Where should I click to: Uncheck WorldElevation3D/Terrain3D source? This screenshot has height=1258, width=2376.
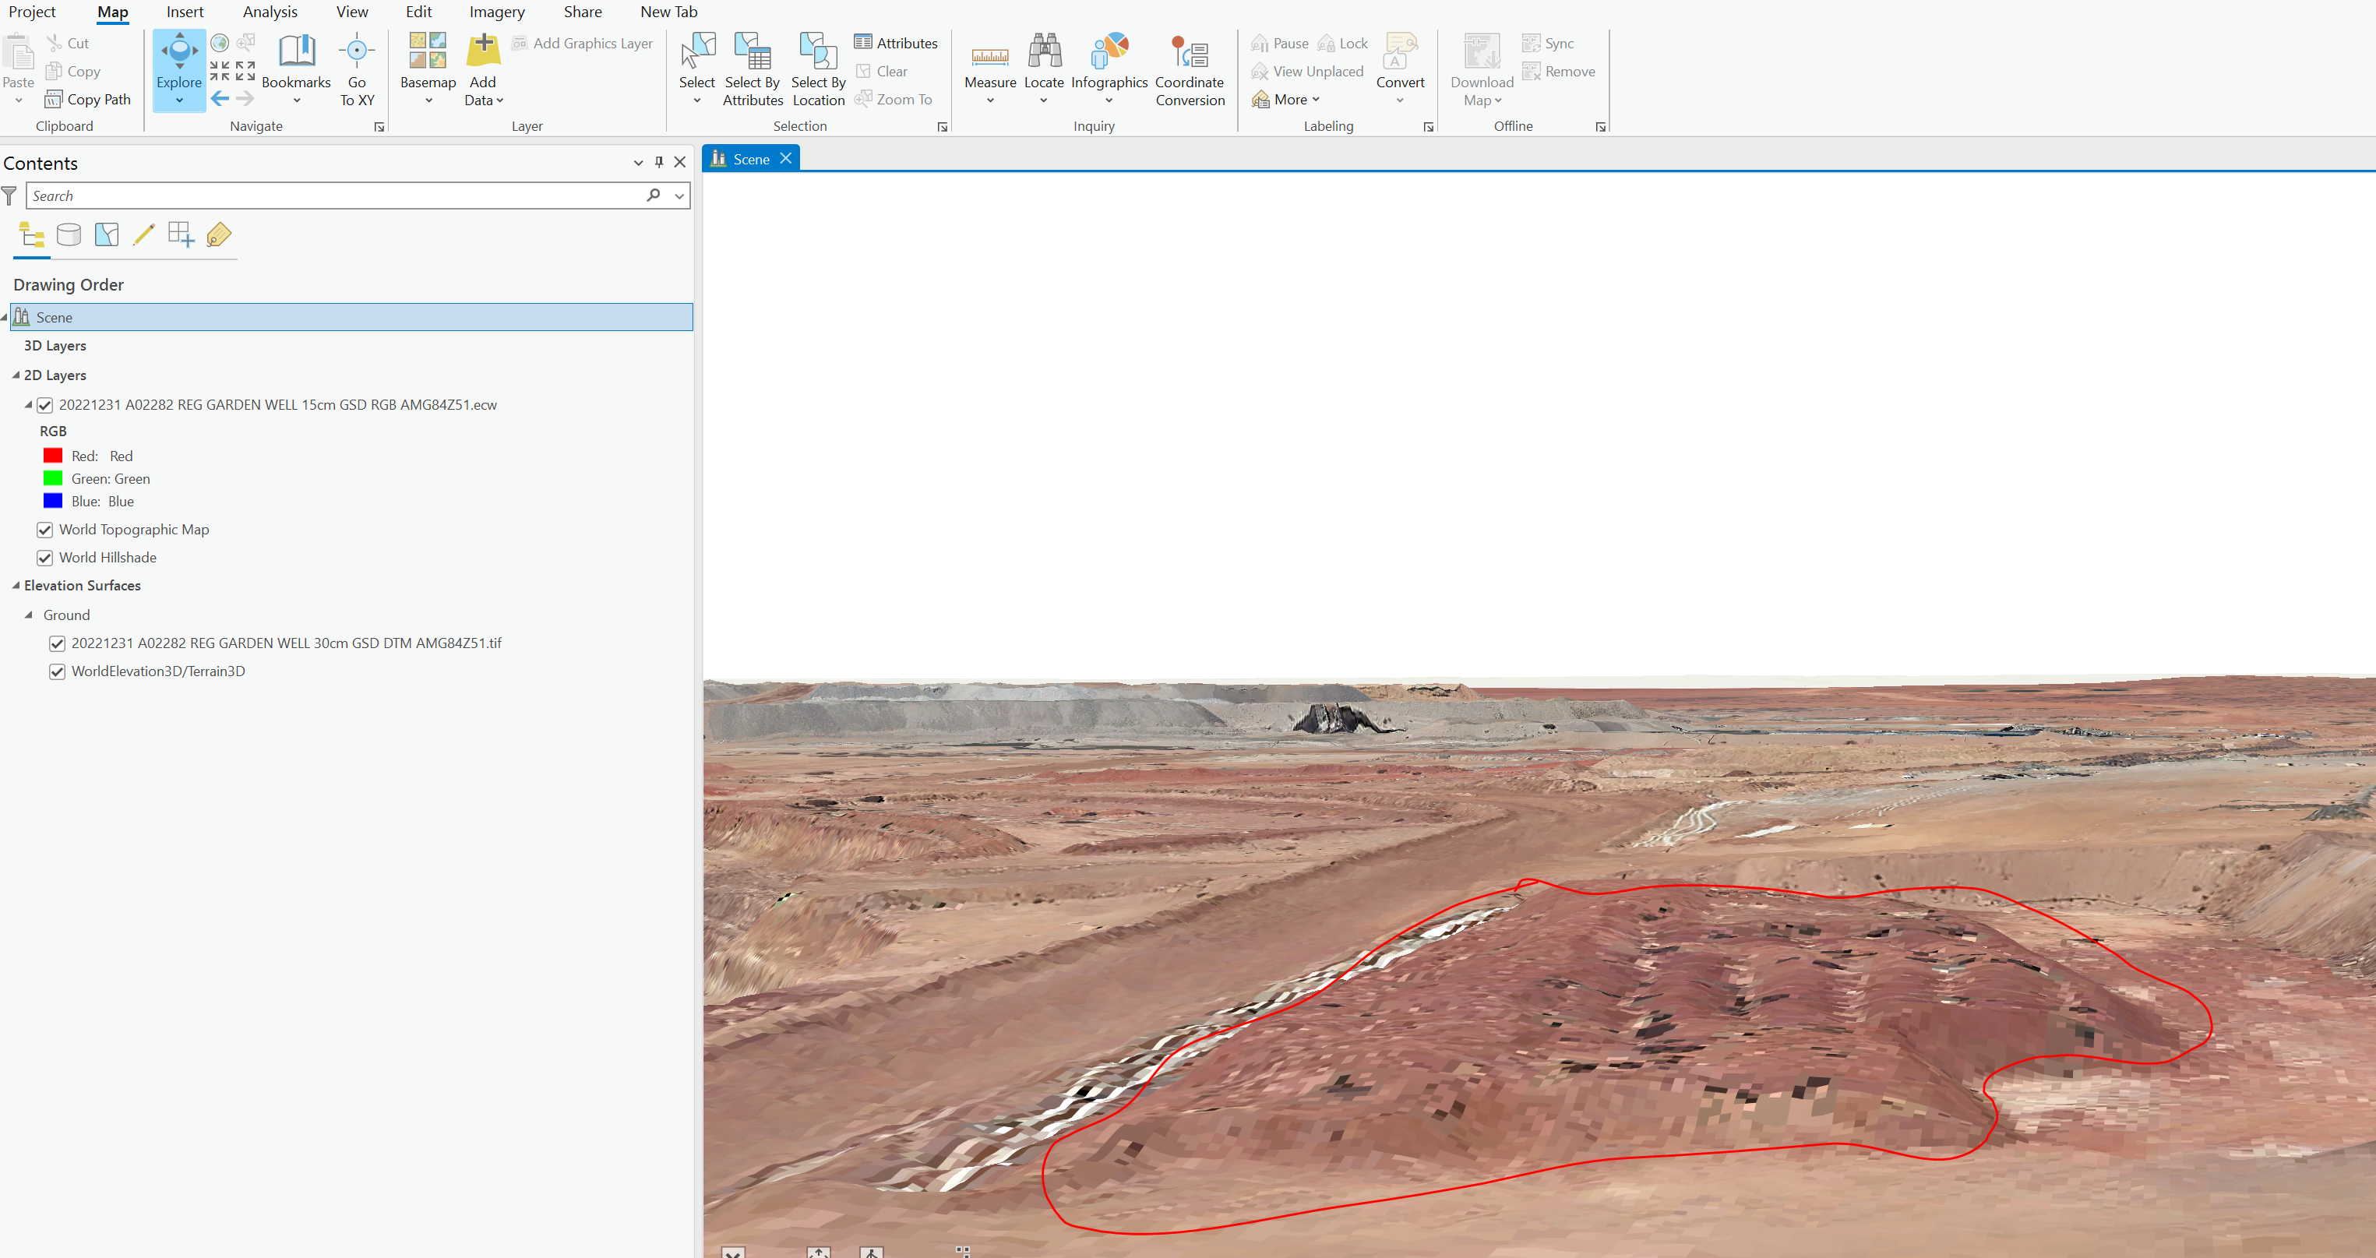click(x=57, y=671)
